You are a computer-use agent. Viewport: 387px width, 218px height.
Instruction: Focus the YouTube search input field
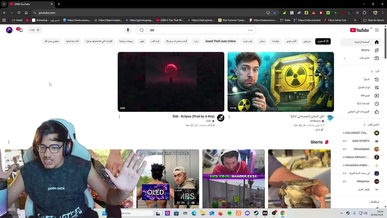(202, 30)
